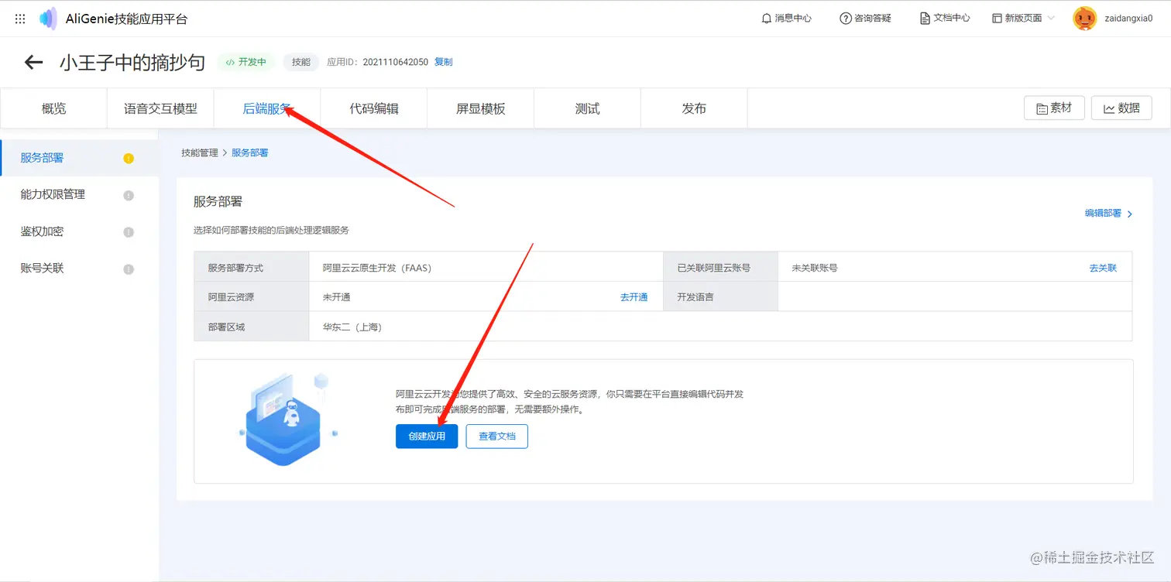Screen dimensions: 1171x582
Task: Click the 部署区域 label cell
Action: [x=252, y=327]
